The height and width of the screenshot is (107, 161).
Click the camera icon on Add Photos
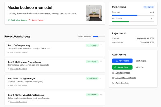point(117,61)
